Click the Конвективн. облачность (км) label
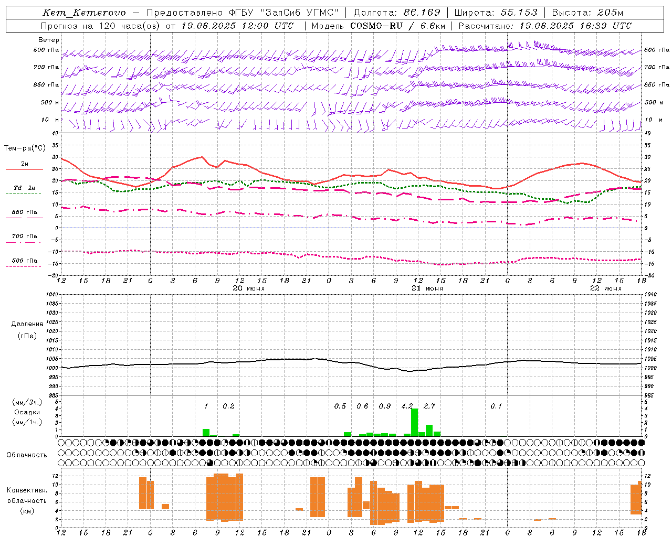The width and height of the screenshot is (672, 537). [27, 500]
